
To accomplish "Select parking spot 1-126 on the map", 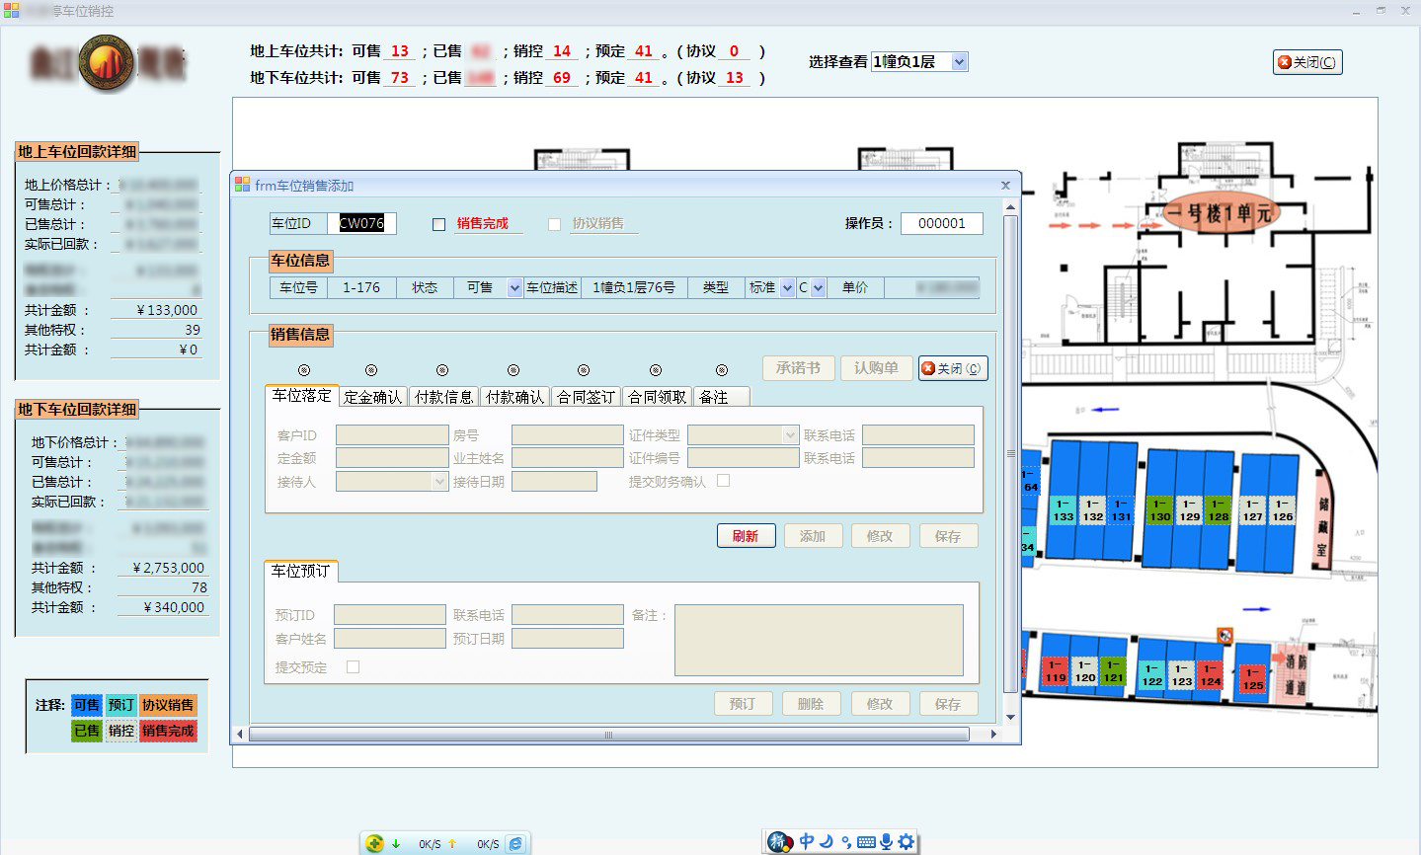I will (x=1282, y=509).
